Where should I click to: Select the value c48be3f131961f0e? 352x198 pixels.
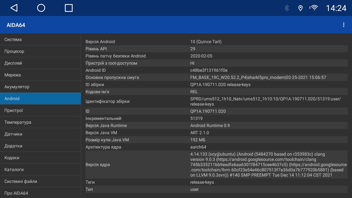209,70
